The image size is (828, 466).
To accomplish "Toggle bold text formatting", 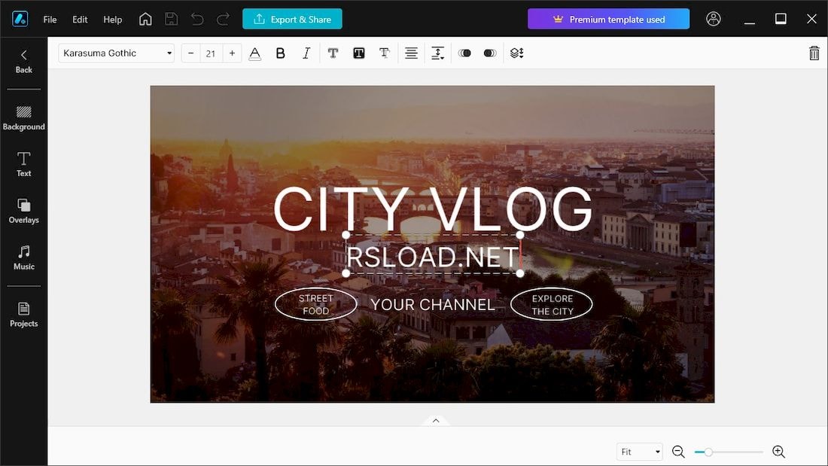I will tap(281, 53).
